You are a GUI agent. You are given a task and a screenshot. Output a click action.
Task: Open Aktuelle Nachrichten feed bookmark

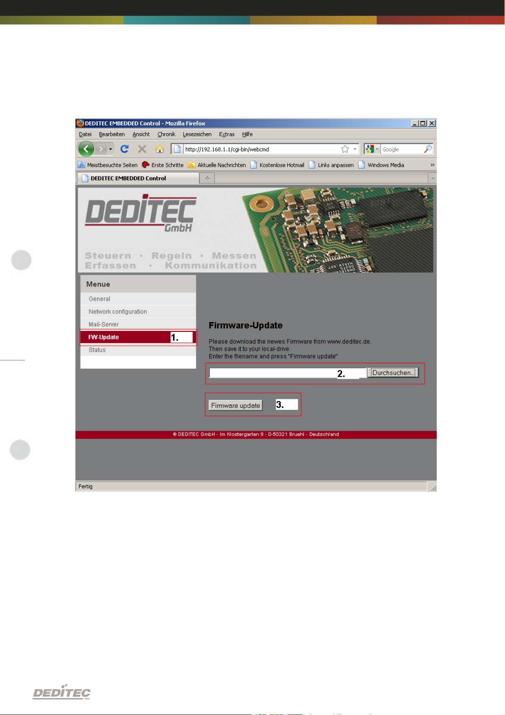[x=217, y=165]
